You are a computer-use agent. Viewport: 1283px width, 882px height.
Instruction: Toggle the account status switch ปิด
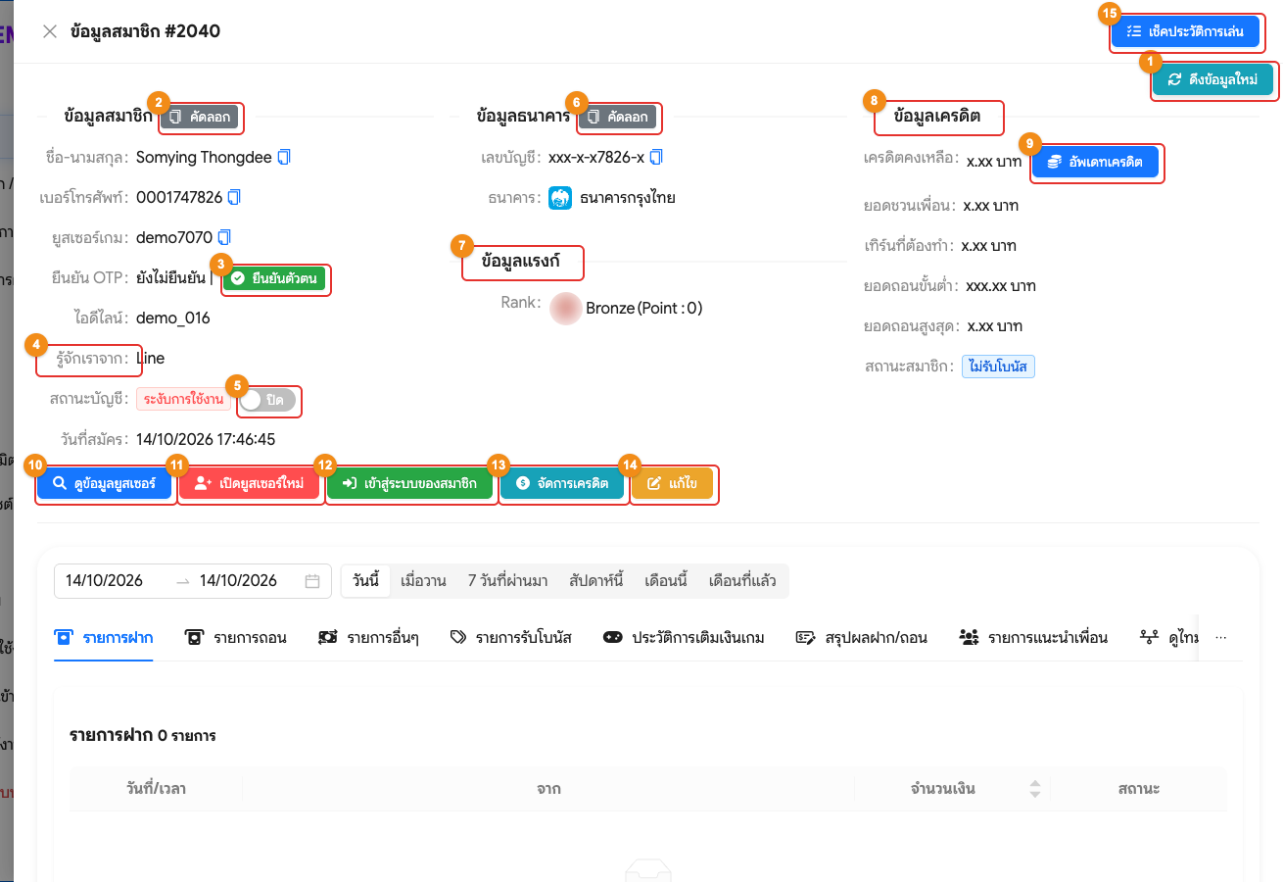pos(268,400)
